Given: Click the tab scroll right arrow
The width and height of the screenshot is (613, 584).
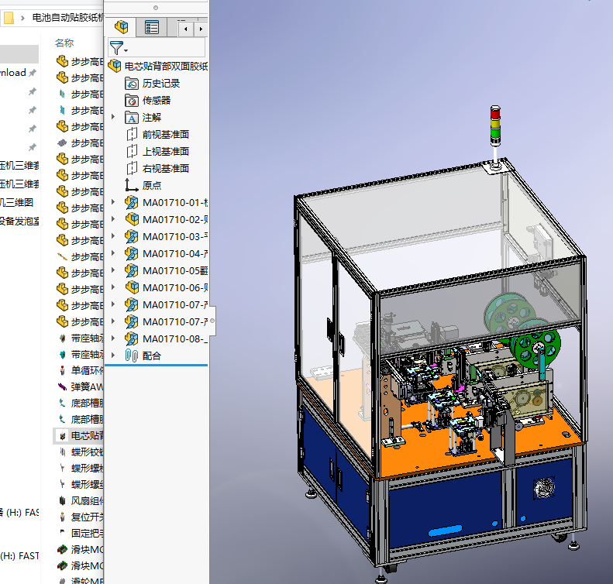Looking at the screenshot, I should tap(201, 29).
